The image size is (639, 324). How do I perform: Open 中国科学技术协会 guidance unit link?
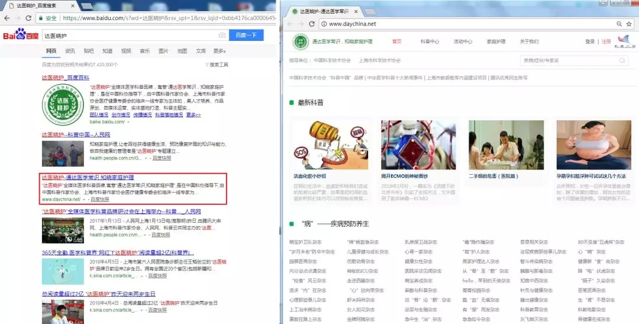(332, 60)
